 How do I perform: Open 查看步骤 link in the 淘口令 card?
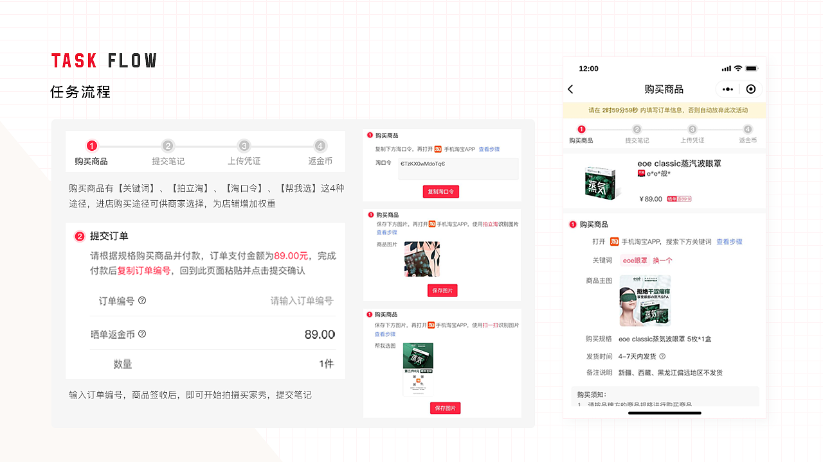coord(489,149)
